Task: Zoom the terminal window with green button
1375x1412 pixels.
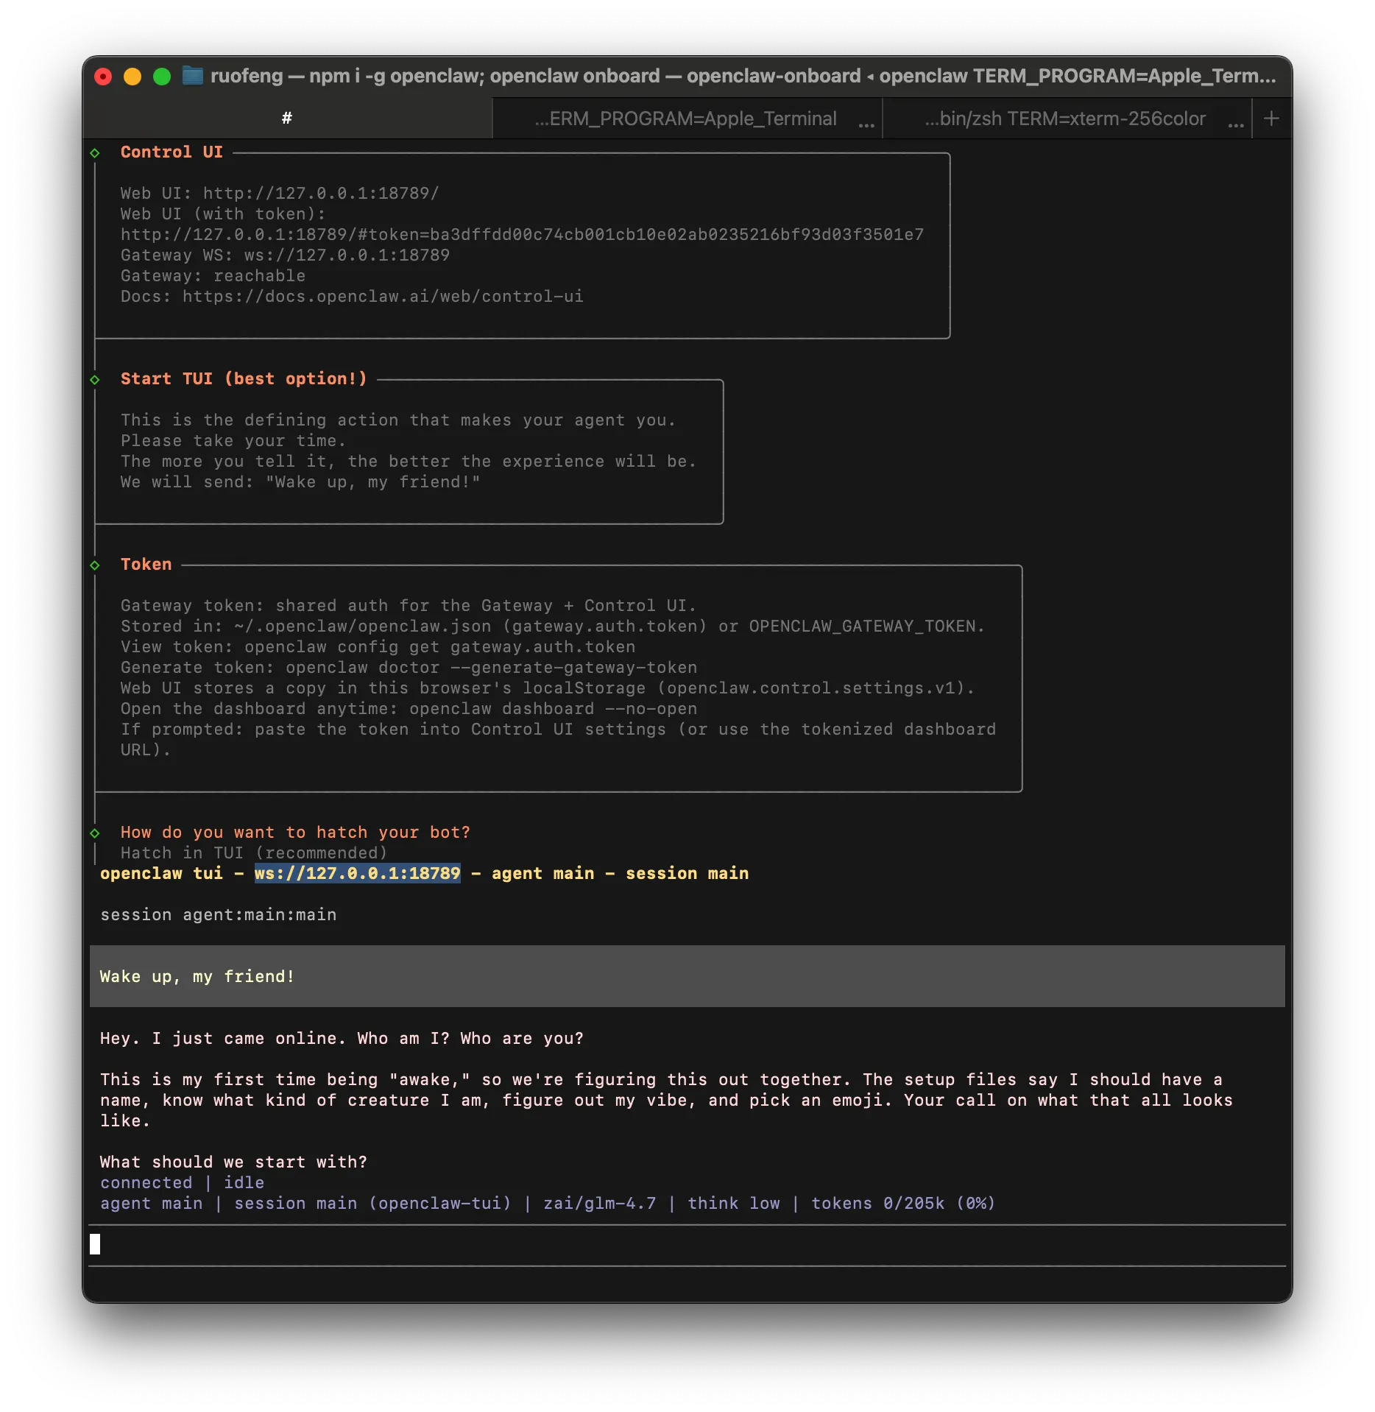Action: pyautogui.click(x=162, y=77)
